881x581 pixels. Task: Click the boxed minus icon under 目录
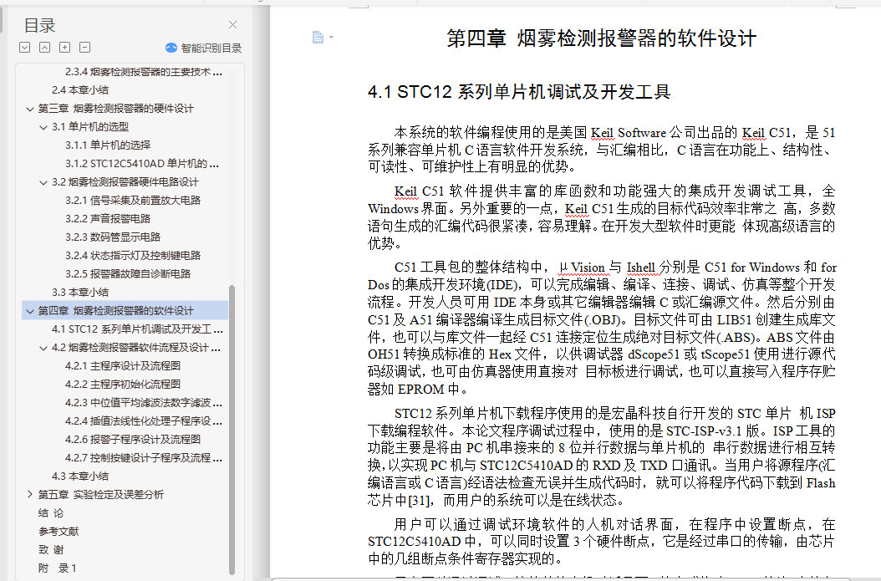[x=85, y=47]
